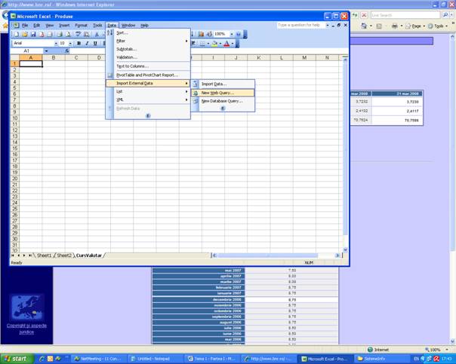This screenshot has width=456, height=364.
Task: Click the Cut scissors icon in Excel toolbar
Action: pos(97,35)
